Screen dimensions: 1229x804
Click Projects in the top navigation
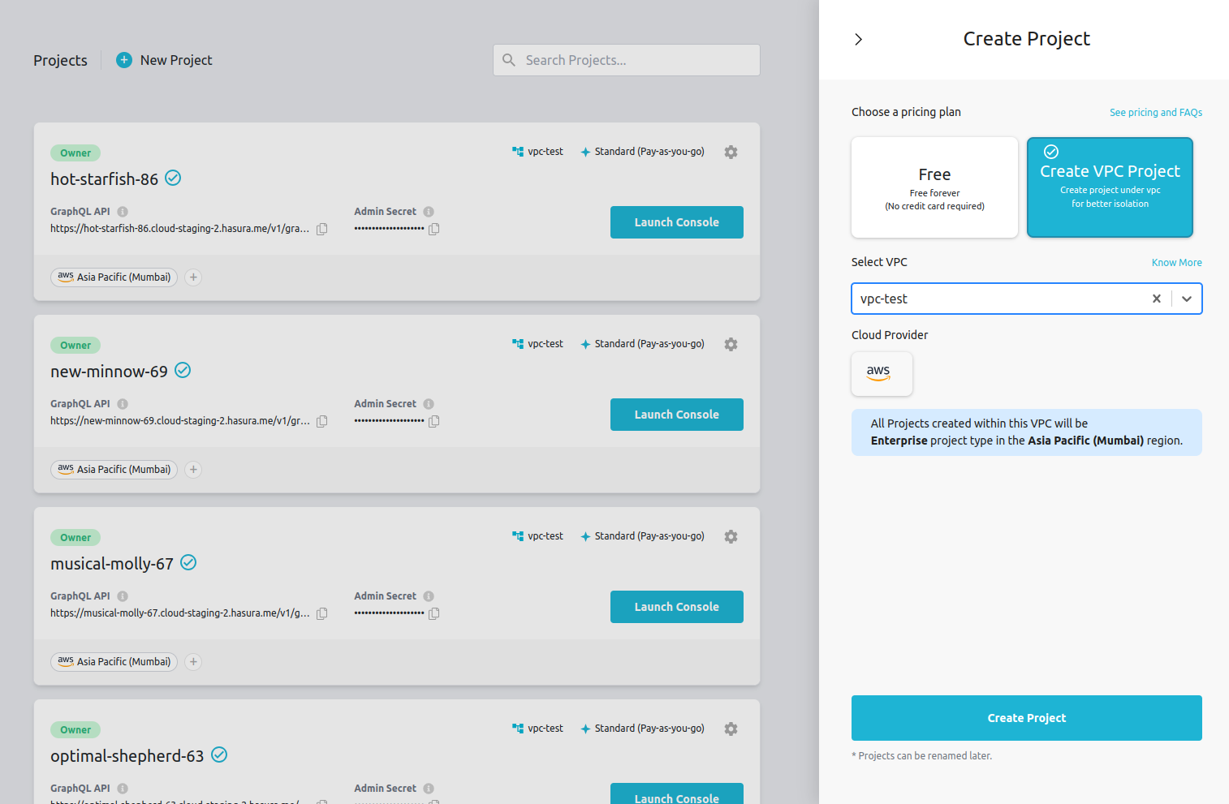(x=60, y=59)
